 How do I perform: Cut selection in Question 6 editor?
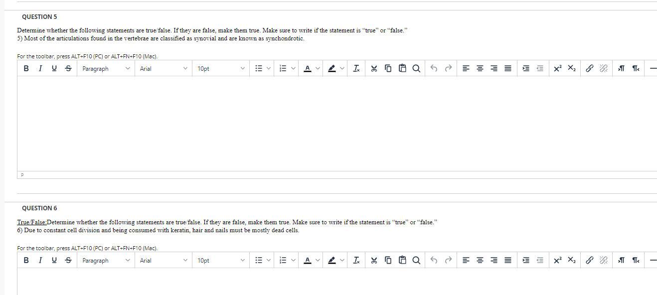(373, 260)
